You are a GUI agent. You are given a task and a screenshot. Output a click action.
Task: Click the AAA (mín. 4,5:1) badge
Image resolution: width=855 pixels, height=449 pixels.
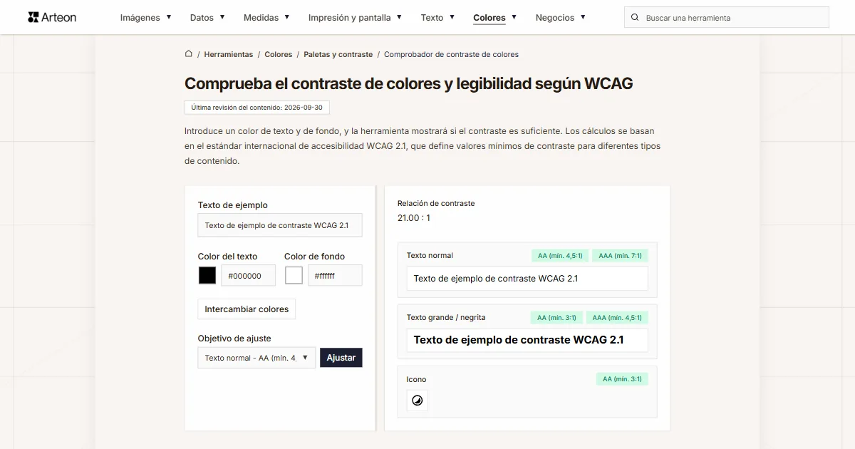coord(617,317)
